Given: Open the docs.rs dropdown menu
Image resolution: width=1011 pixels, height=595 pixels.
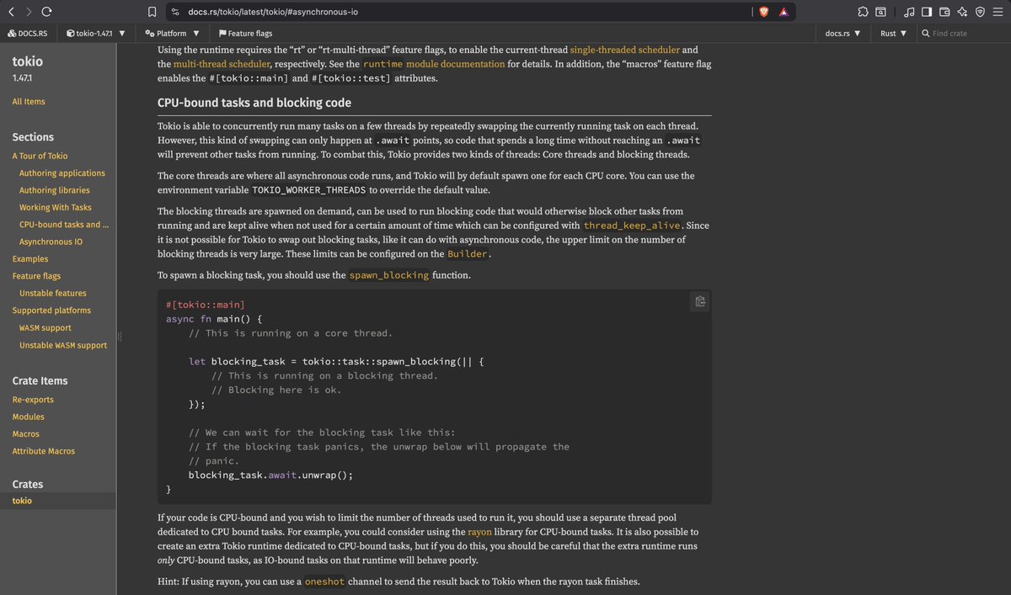Looking at the screenshot, I should click(x=842, y=33).
